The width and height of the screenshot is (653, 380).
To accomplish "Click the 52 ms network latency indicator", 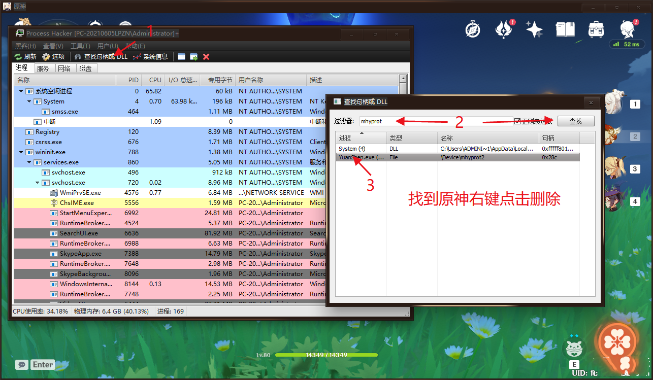I will pyautogui.click(x=627, y=44).
